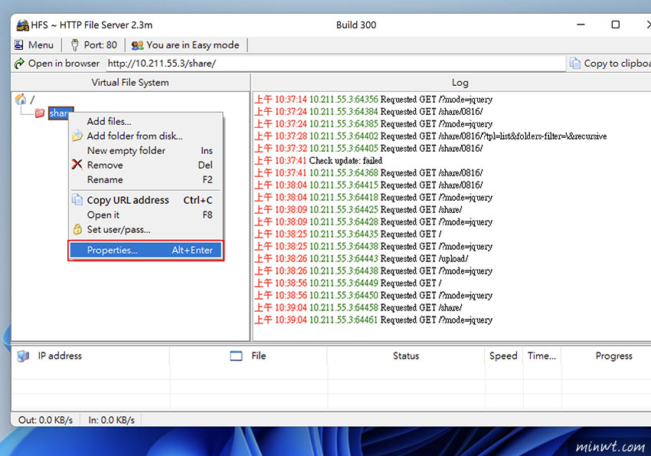The width and height of the screenshot is (651, 456).
Task: Click the padlock Set user/pass icon
Action: coord(77,229)
